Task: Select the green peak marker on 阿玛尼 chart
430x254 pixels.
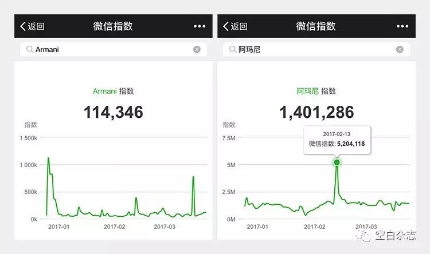Action: click(x=337, y=162)
